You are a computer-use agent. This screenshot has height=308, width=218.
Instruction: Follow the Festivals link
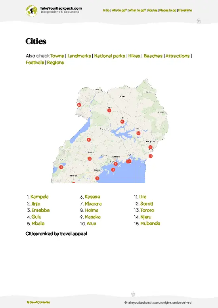pyautogui.click(x=35, y=63)
